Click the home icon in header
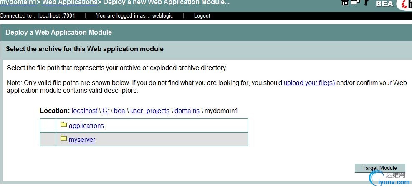412x189 pixels. tap(345, 3)
